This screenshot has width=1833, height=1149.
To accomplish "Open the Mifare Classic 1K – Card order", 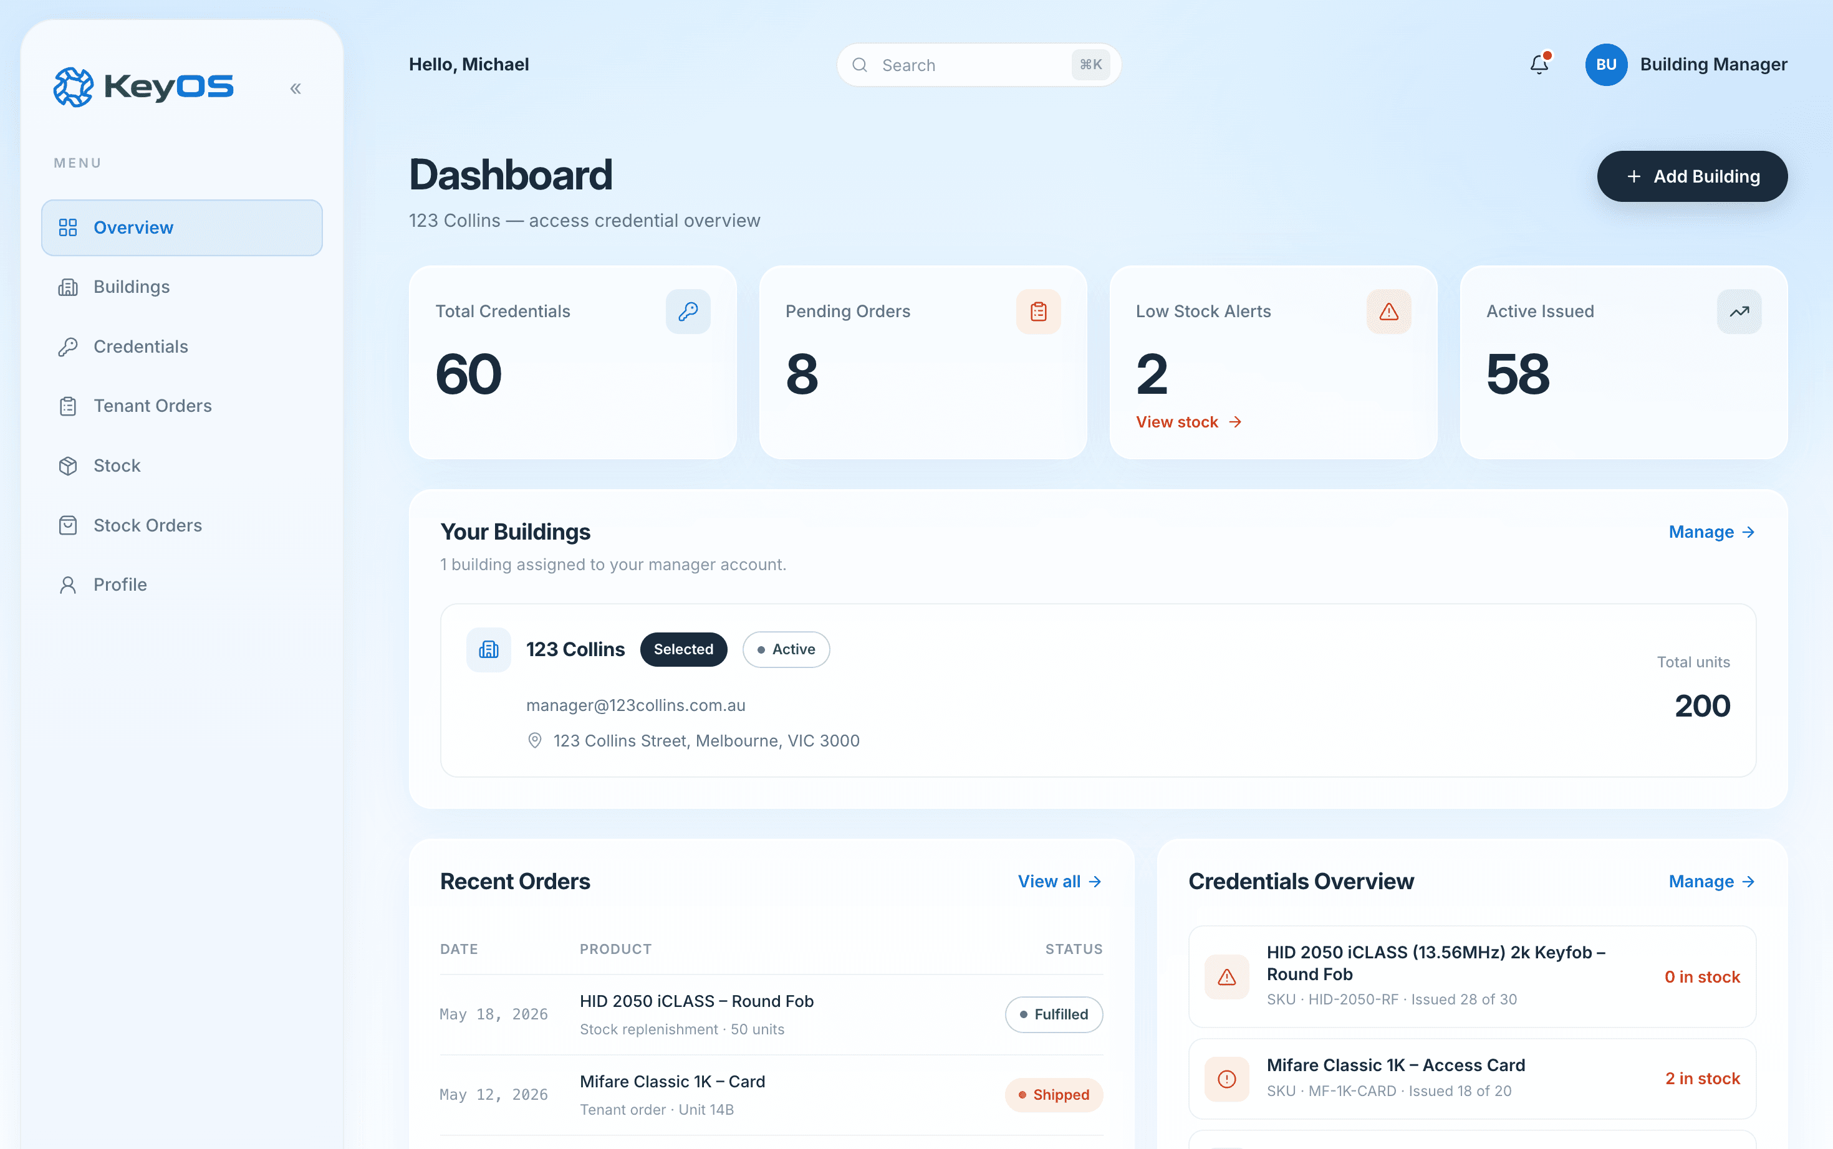I will tap(771, 1095).
